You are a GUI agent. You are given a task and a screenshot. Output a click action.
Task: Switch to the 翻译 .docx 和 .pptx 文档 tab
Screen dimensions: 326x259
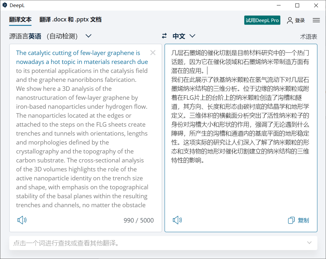tap(71, 20)
